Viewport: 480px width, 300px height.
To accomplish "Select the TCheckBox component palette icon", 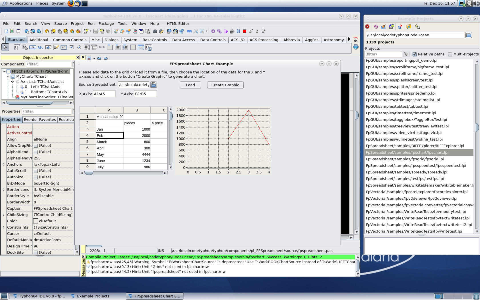I will 71,47.
